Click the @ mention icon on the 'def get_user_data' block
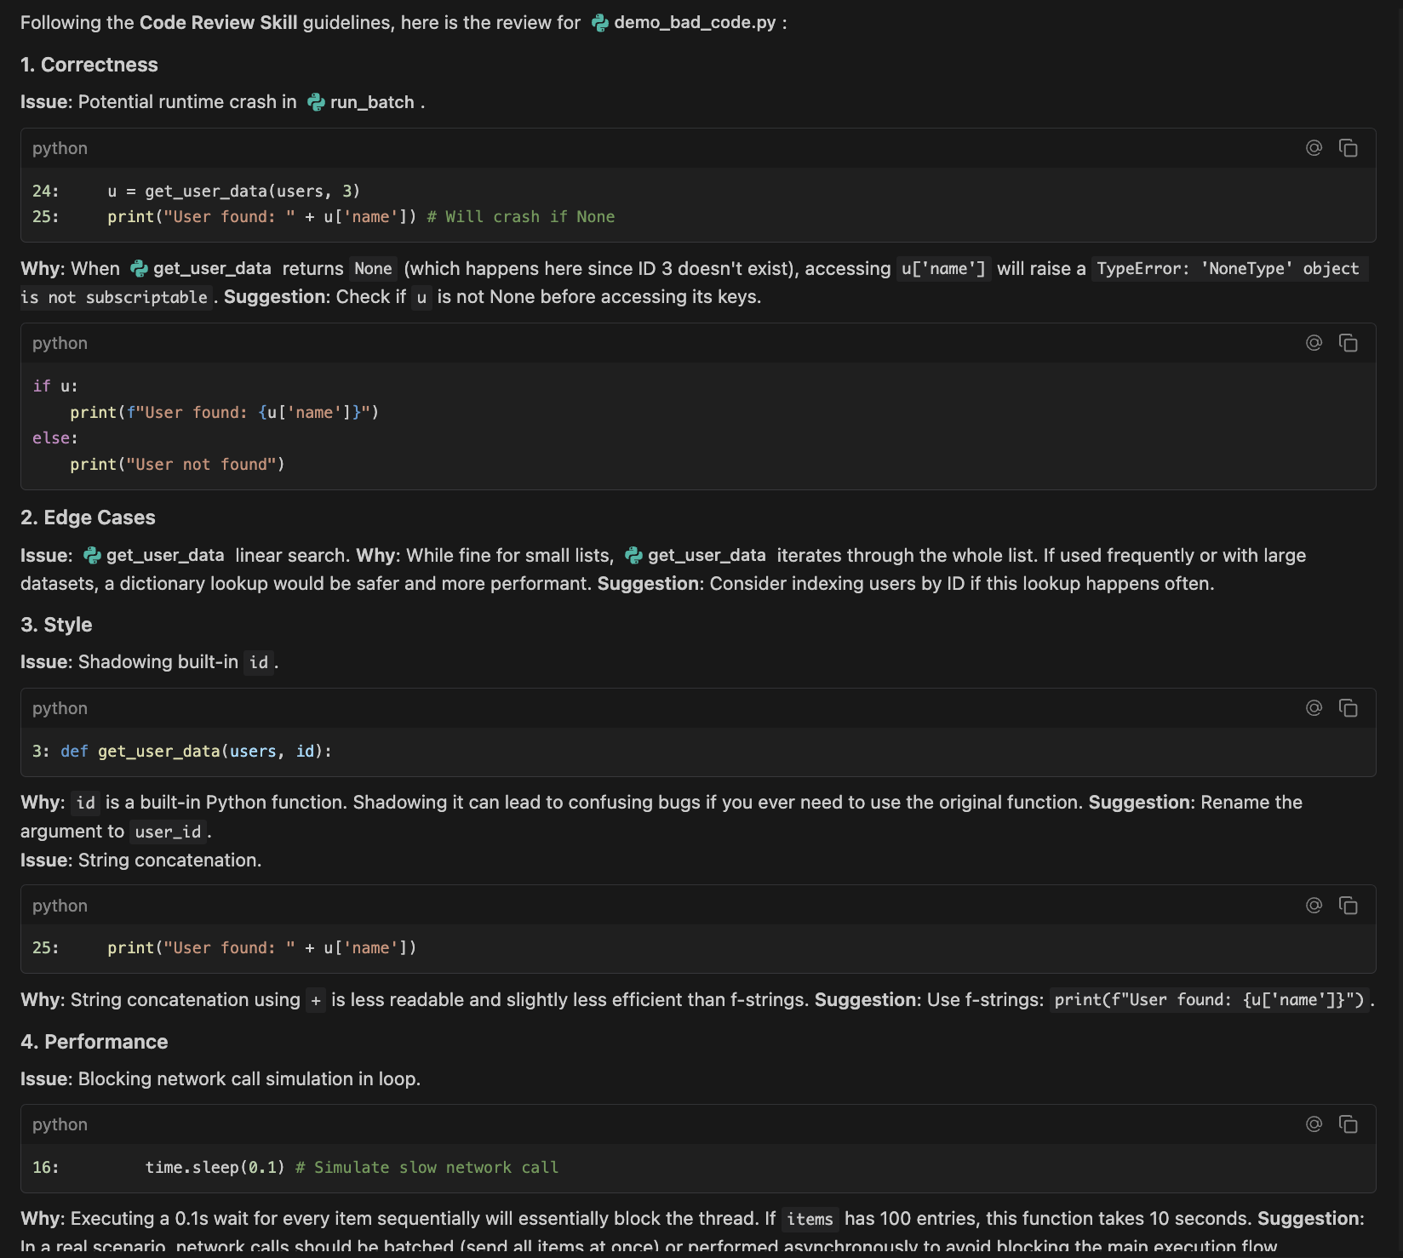This screenshot has width=1403, height=1258. pyautogui.click(x=1314, y=708)
